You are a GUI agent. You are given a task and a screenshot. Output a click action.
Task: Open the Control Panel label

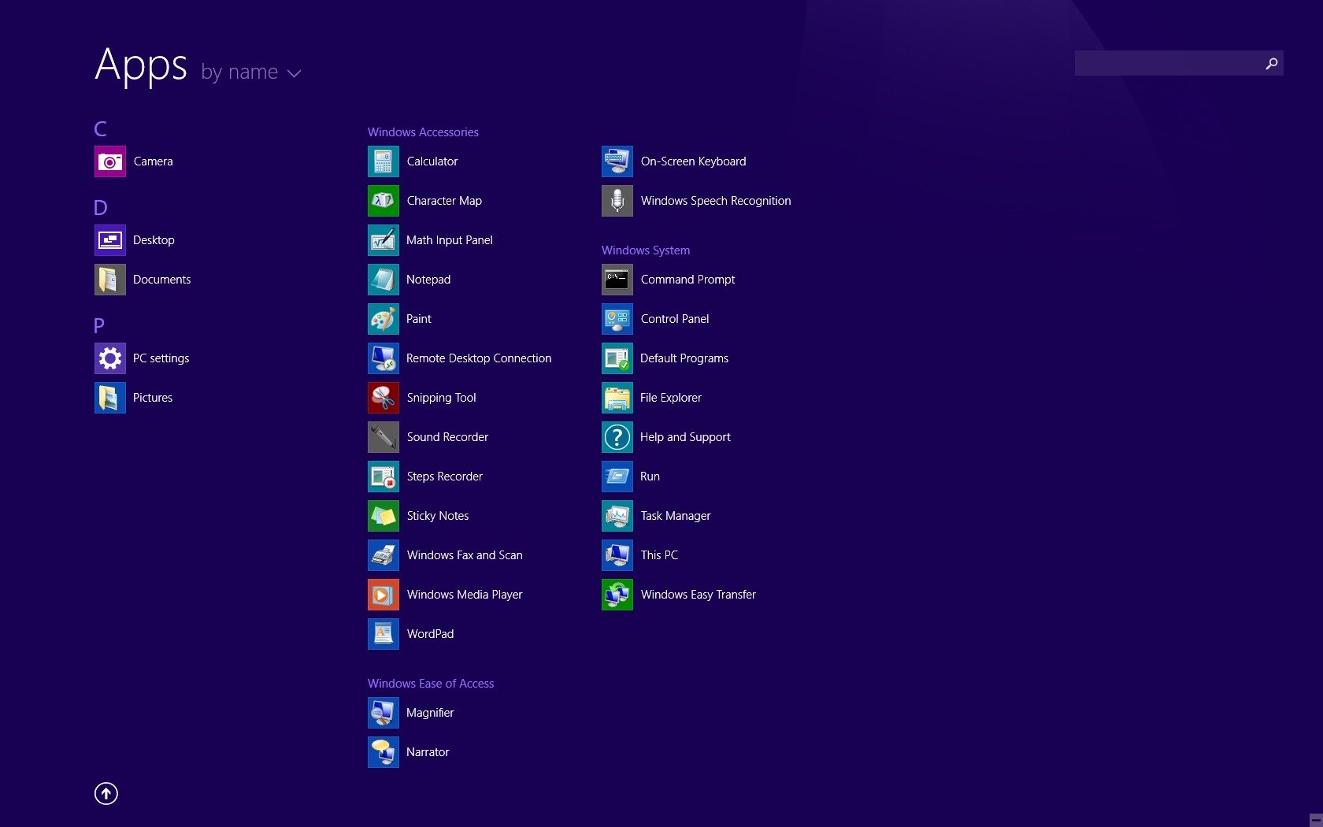tap(674, 319)
